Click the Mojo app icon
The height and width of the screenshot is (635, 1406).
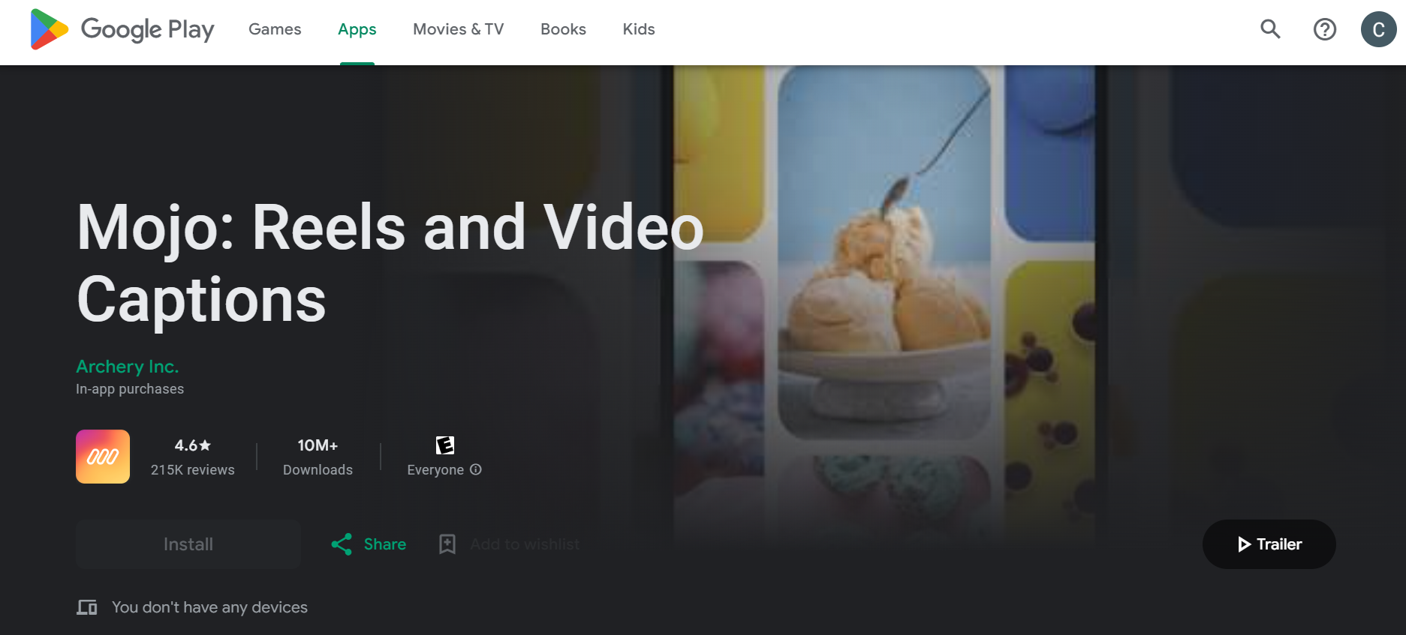(103, 457)
